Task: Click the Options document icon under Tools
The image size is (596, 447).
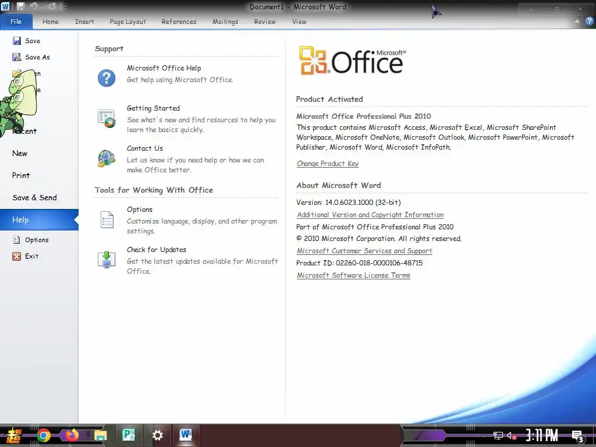Action: [107, 219]
